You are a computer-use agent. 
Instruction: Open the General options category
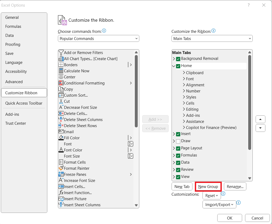point(24,17)
